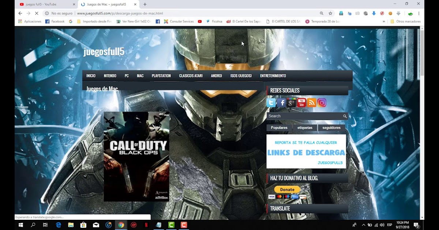Open the YouTube social icon
The width and height of the screenshot is (439, 230).
pyautogui.click(x=301, y=103)
